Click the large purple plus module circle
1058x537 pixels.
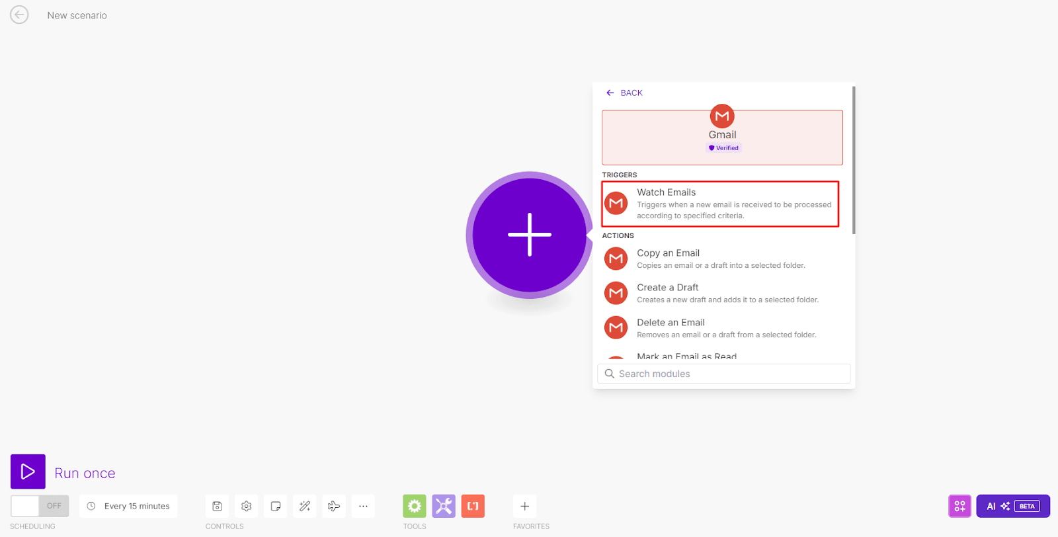(x=529, y=235)
